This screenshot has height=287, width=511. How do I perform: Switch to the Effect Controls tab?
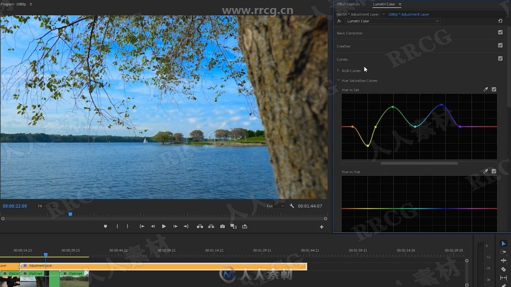(x=348, y=4)
